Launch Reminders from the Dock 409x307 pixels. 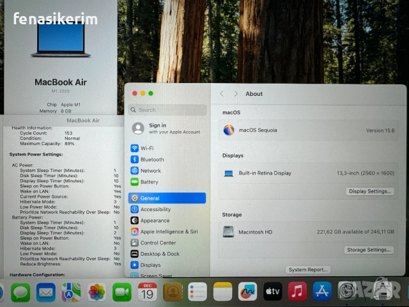[x=197, y=292]
